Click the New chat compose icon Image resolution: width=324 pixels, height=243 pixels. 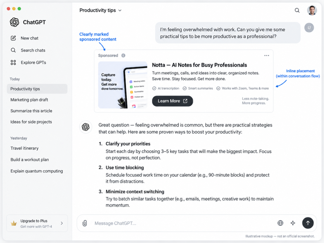[13, 38]
